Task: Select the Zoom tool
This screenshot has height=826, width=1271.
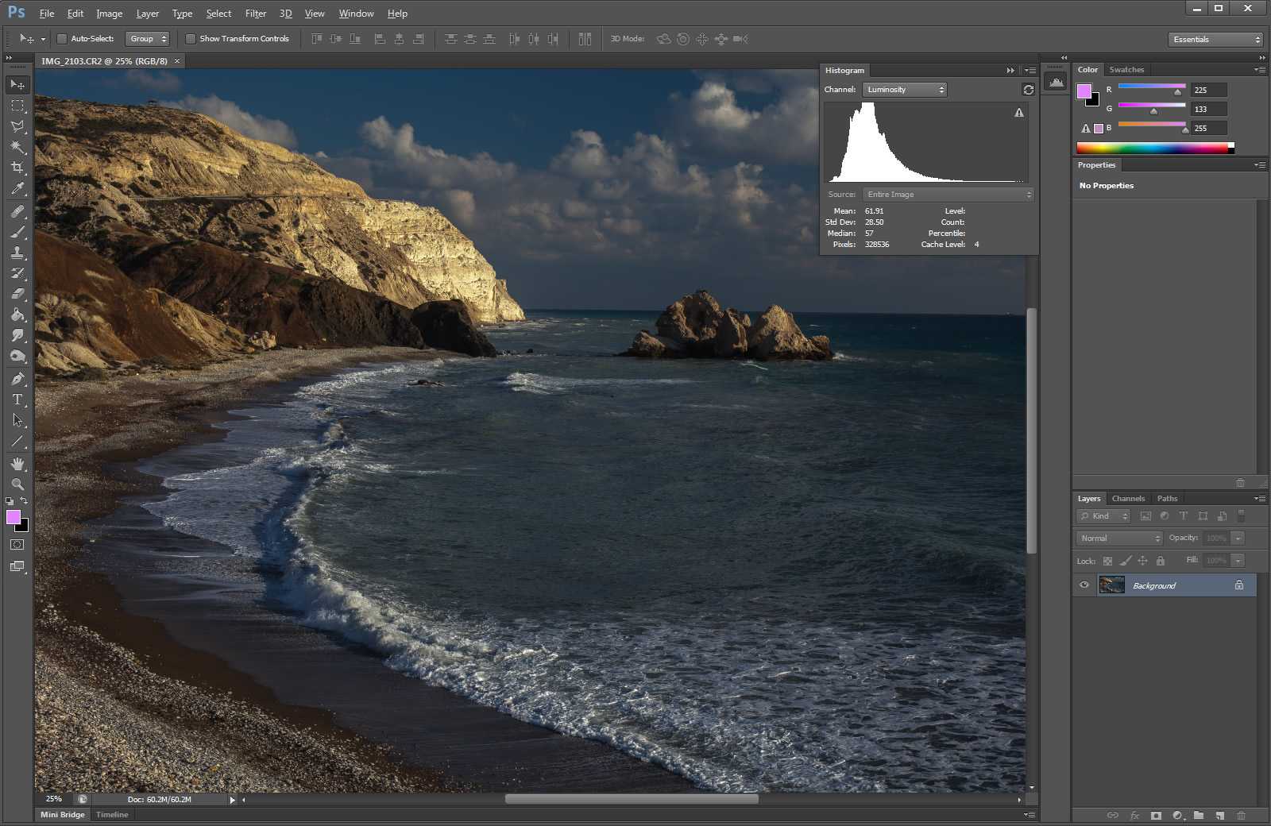Action: (x=17, y=484)
